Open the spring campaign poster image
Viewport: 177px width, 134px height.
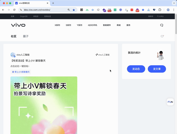(x=44, y=105)
